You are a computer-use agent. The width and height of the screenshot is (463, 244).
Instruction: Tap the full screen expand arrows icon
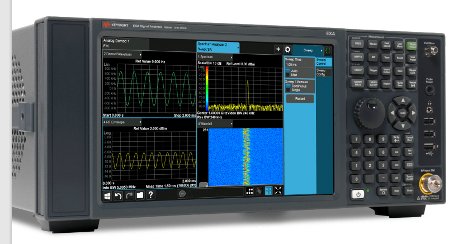pos(278,190)
